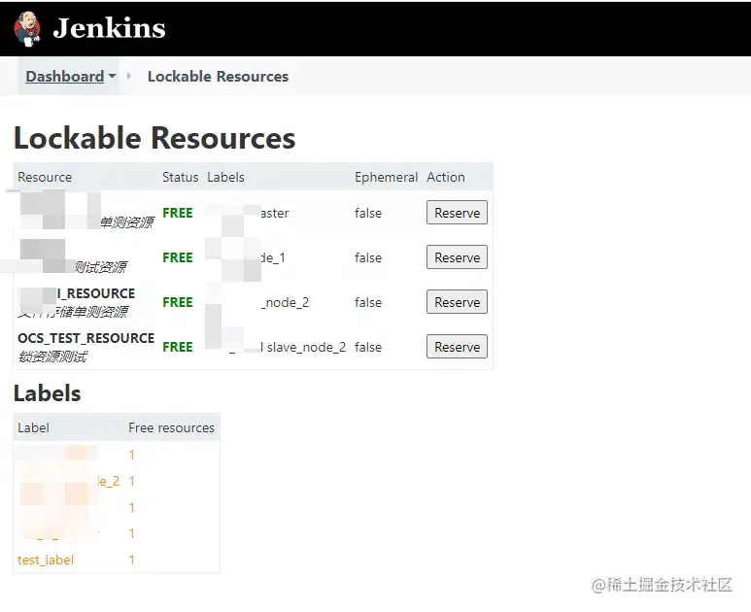The width and height of the screenshot is (751, 612).
Task: Click the '单测资源' description in first row
Action: click(x=127, y=222)
